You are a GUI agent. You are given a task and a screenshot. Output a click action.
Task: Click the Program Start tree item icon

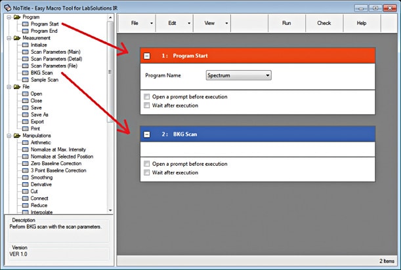[x=26, y=24]
